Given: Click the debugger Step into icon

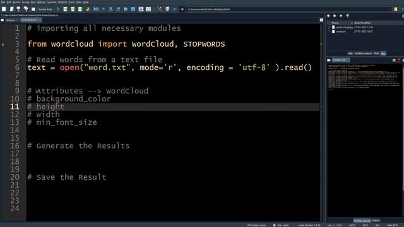Looking at the screenshot, I should (x=111, y=9).
